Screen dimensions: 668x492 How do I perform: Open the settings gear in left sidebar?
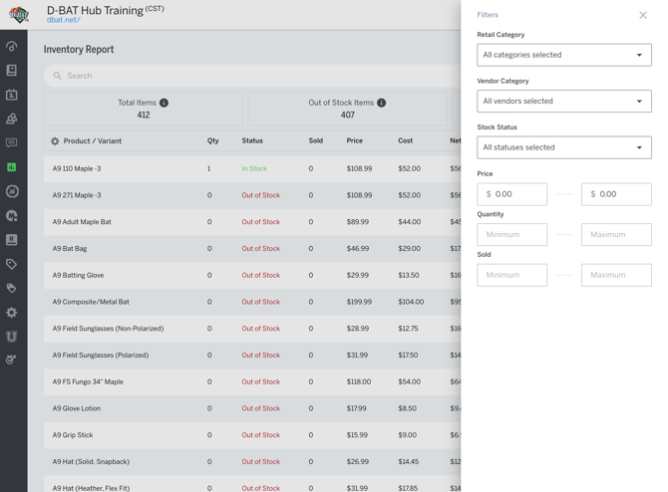(x=12, y=313)
